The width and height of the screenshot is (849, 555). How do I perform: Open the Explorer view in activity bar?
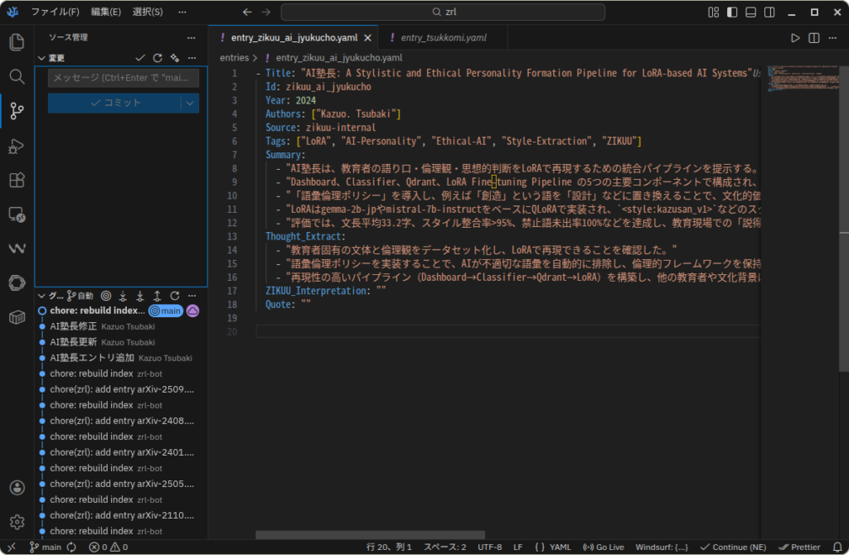17,42
